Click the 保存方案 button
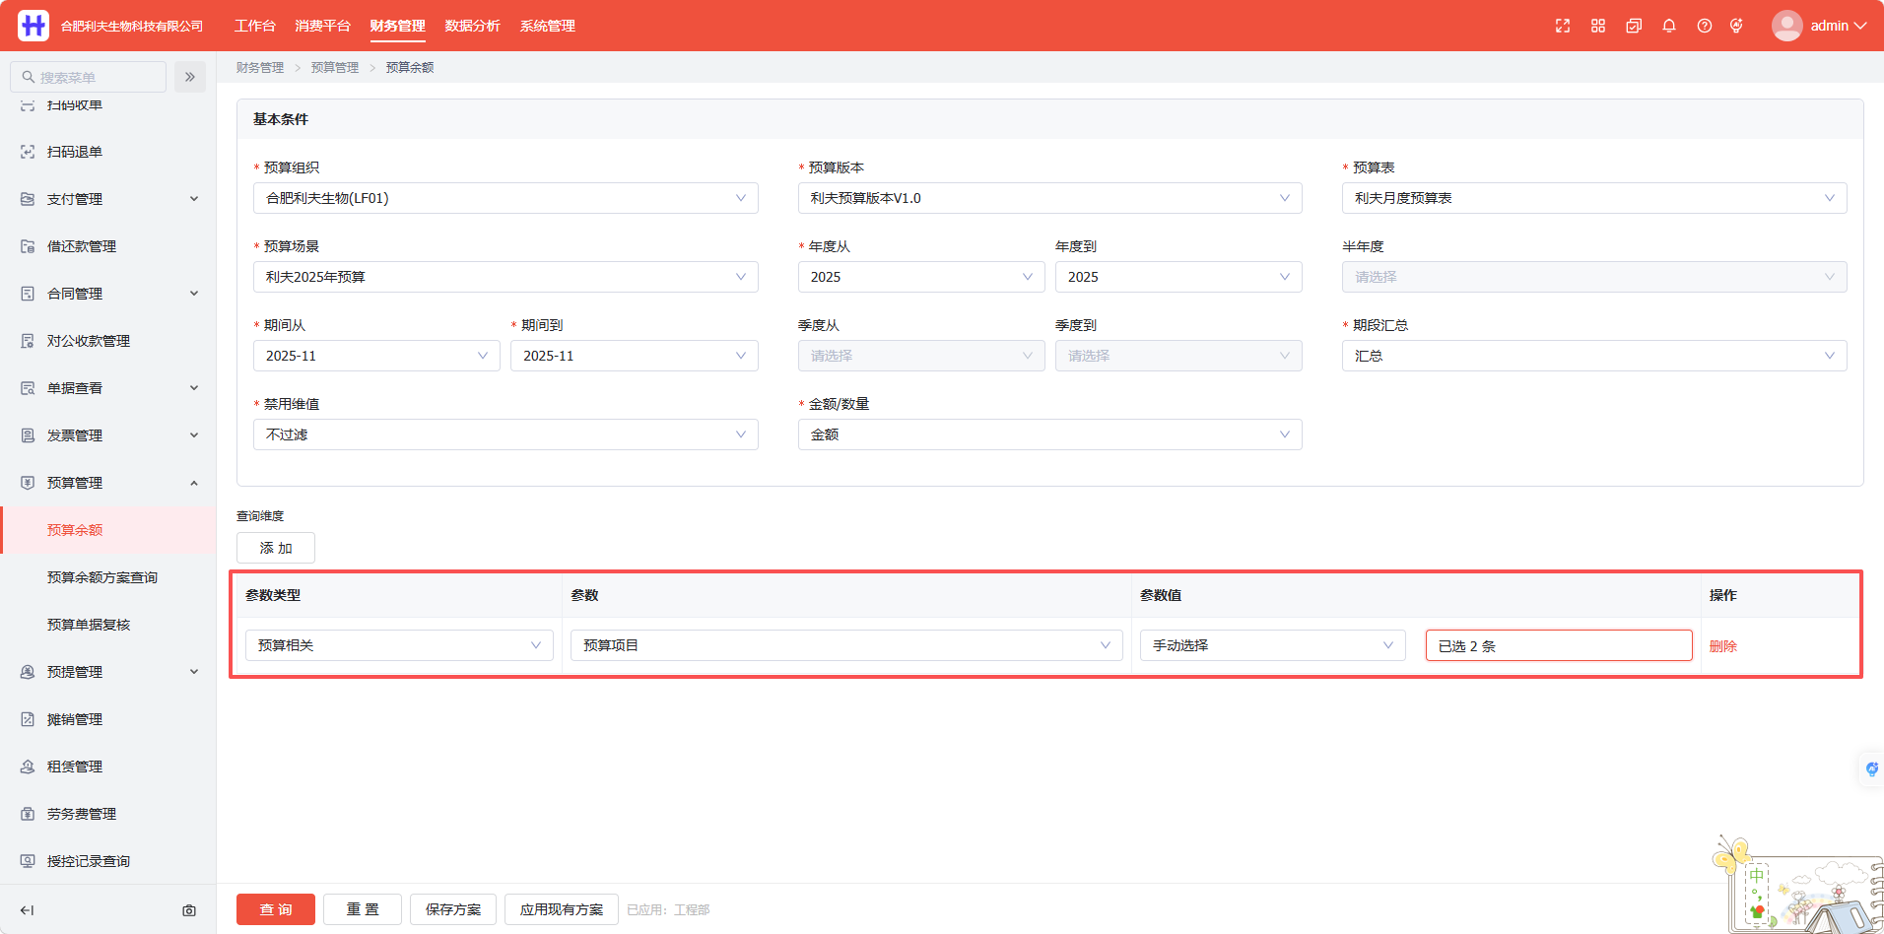The height and width of the screenshot is (934, 1884). tap(453, 909)
